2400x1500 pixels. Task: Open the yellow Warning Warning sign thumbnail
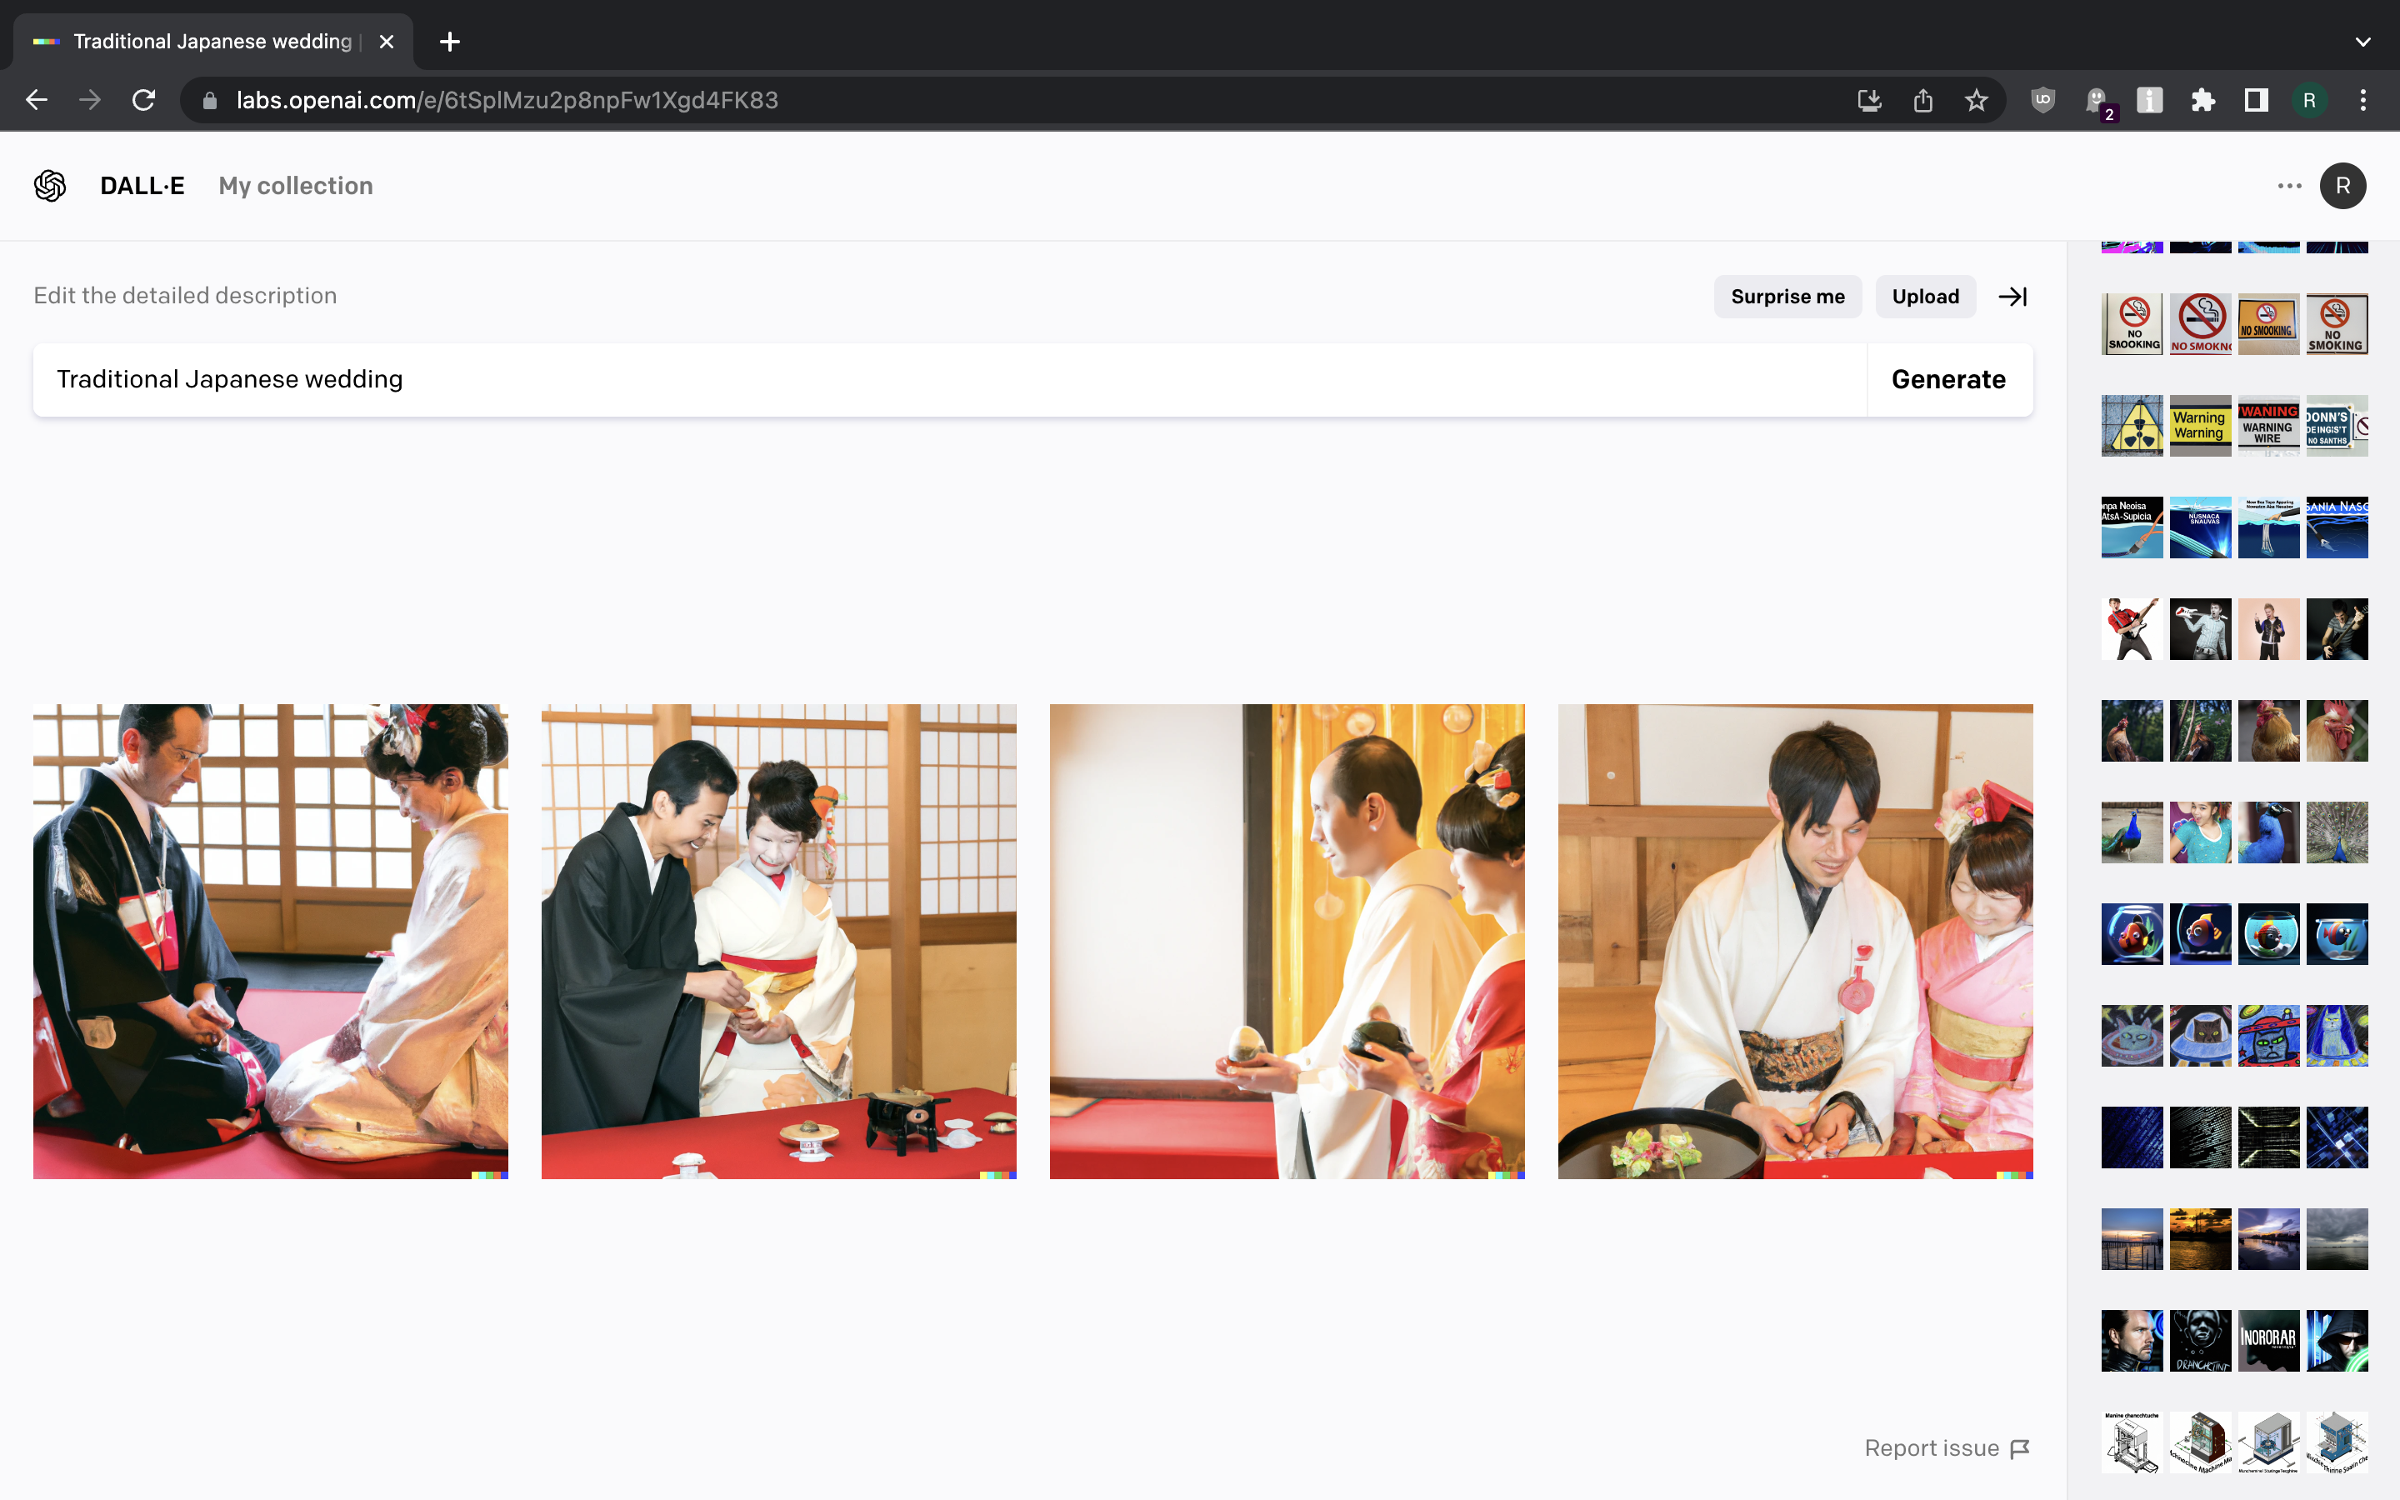click(2200, 426)
